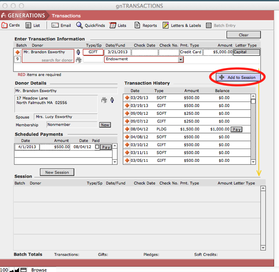Viewport: 279px width, 272px height.
Task: Click the Clear button
Action: click(244, 35)
